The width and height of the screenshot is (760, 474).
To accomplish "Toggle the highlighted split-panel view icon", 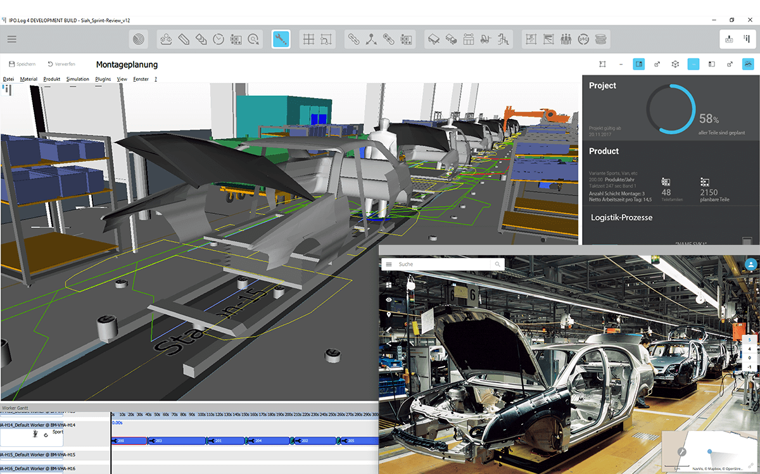I will pos(638,64).
